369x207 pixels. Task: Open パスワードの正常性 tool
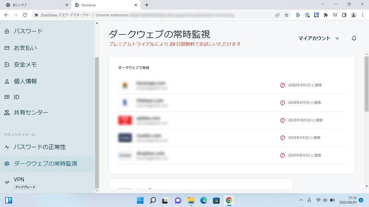tap(40, 147)
